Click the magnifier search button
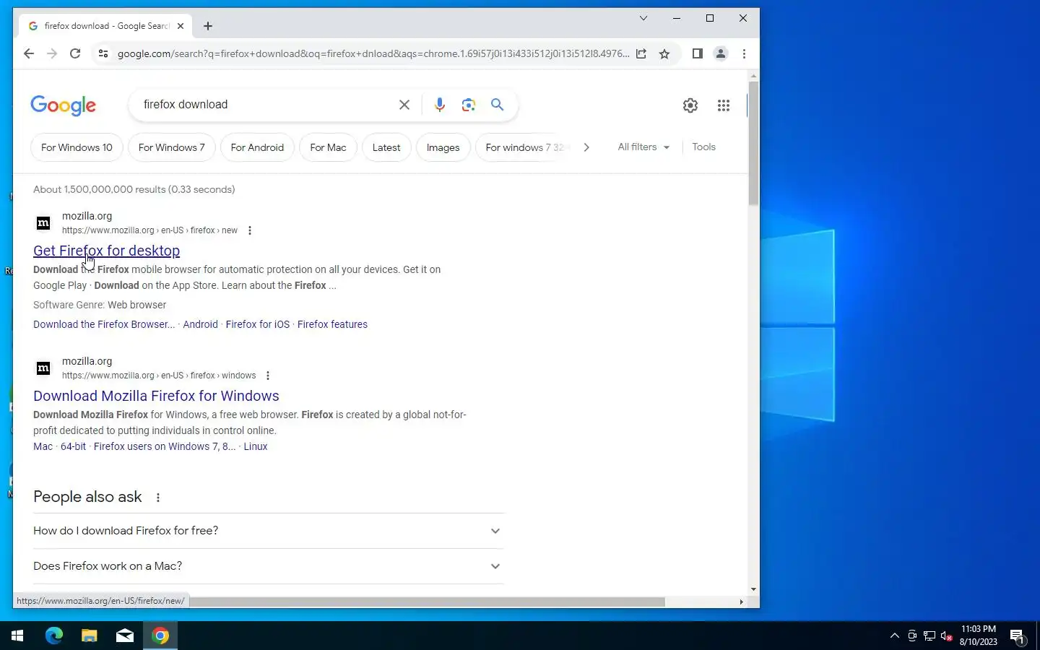The height and width of the screenshot is (650, 1040). (498, 105)
